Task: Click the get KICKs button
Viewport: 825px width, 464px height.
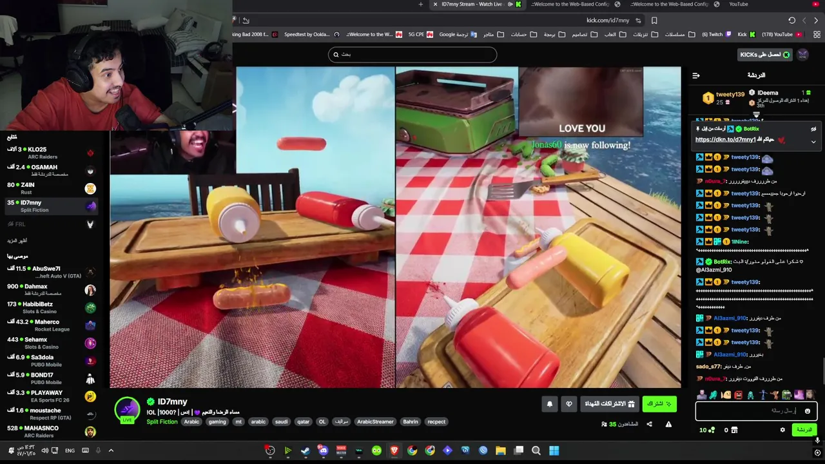Action: [765, 55]
